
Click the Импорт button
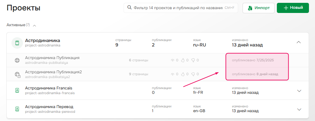258,8
